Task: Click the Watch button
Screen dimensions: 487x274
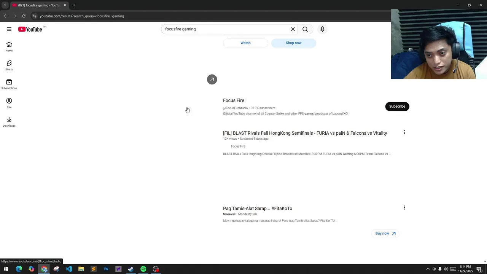Action: 245,43
